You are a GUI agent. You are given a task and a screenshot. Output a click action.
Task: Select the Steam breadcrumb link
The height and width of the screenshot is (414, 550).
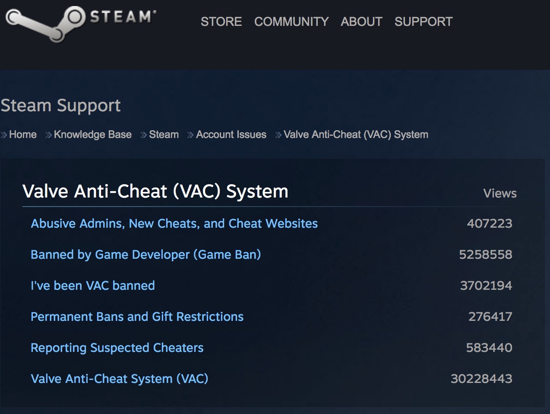(164, 135)
